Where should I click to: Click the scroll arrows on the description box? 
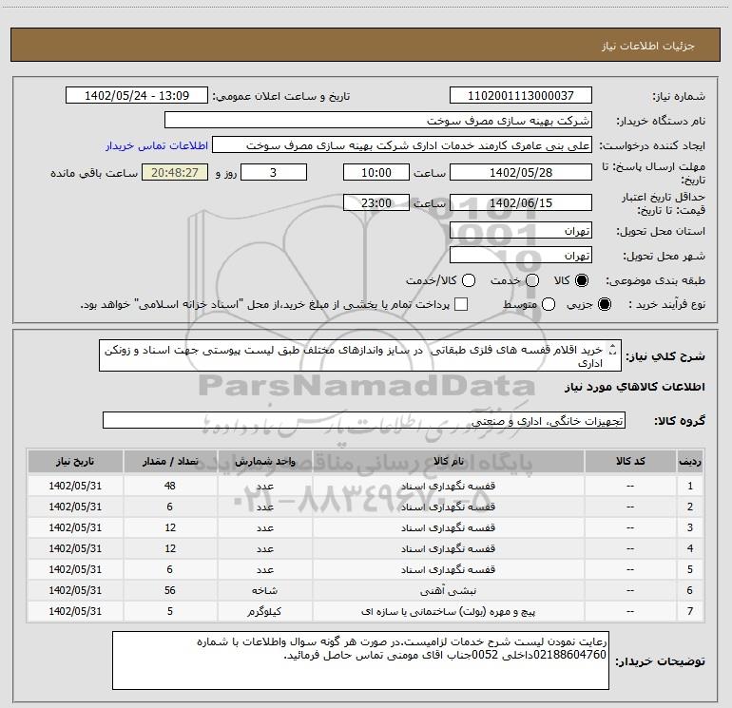[612, 353]
